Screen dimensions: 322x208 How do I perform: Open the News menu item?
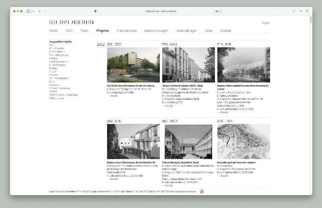54,31
